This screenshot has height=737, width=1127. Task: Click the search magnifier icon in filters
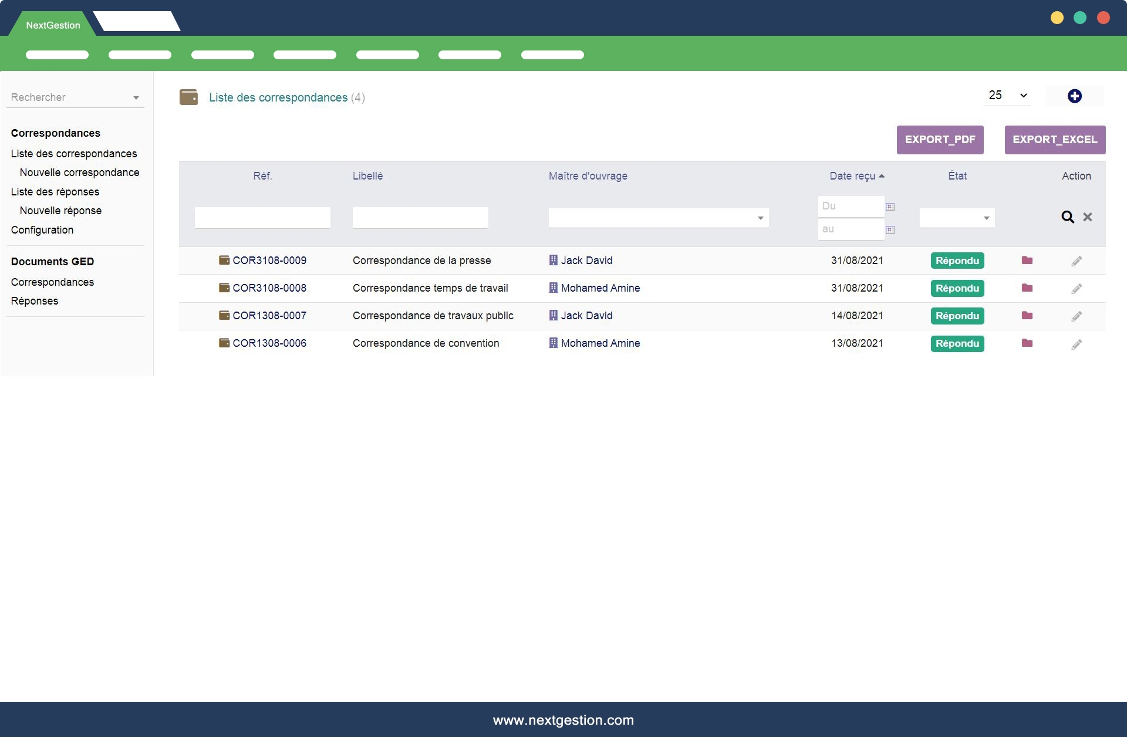pos(1067,217)
